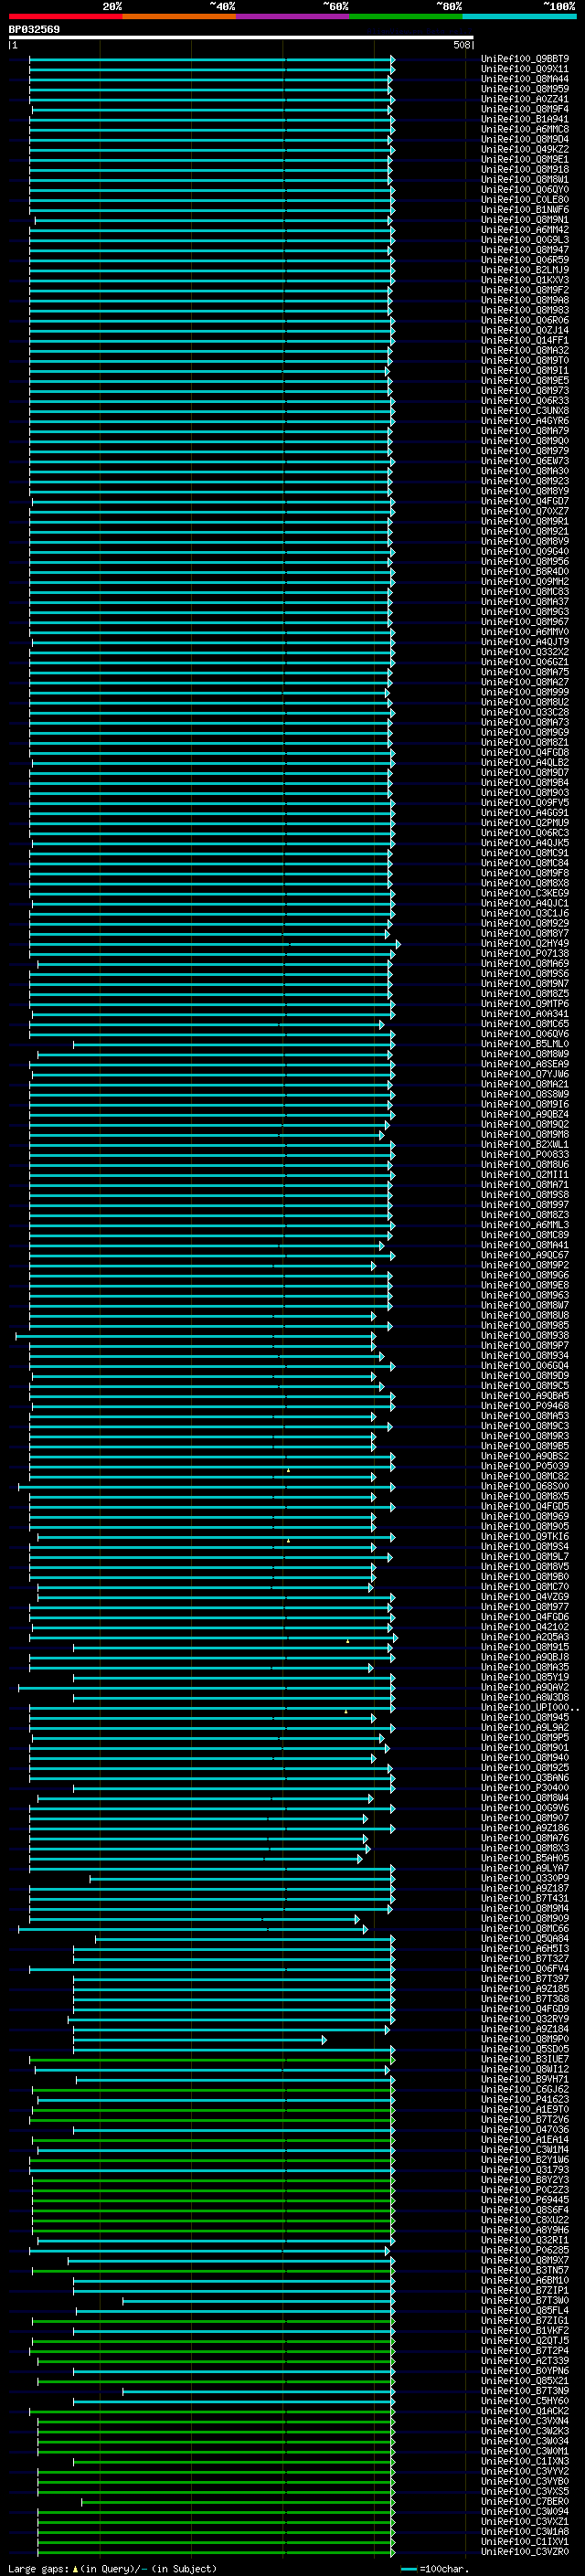Select hit UniRef100_A8SEA9

[x=525, y=1064]
